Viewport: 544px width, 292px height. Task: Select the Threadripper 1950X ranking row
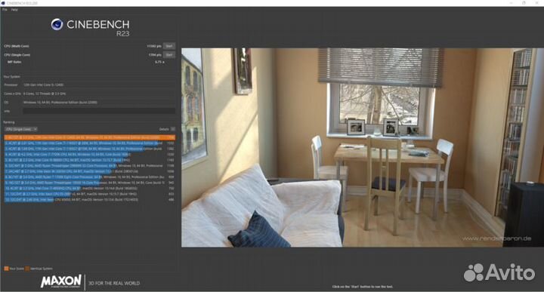pyautogui.click(x=89, y=183)
